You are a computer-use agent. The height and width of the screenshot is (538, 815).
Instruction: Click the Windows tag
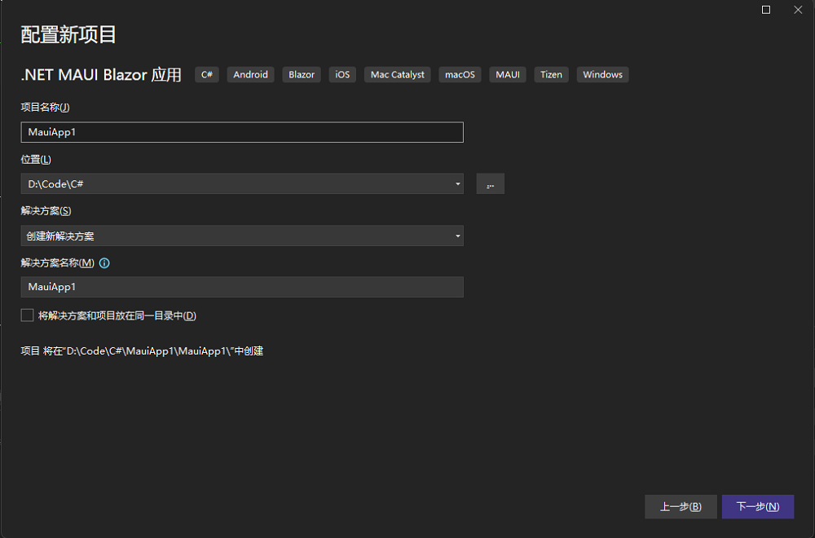point(602,74)
